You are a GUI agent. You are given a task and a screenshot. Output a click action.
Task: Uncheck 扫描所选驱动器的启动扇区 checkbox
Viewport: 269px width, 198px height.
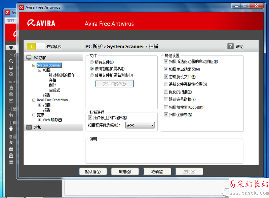[166, 61]
